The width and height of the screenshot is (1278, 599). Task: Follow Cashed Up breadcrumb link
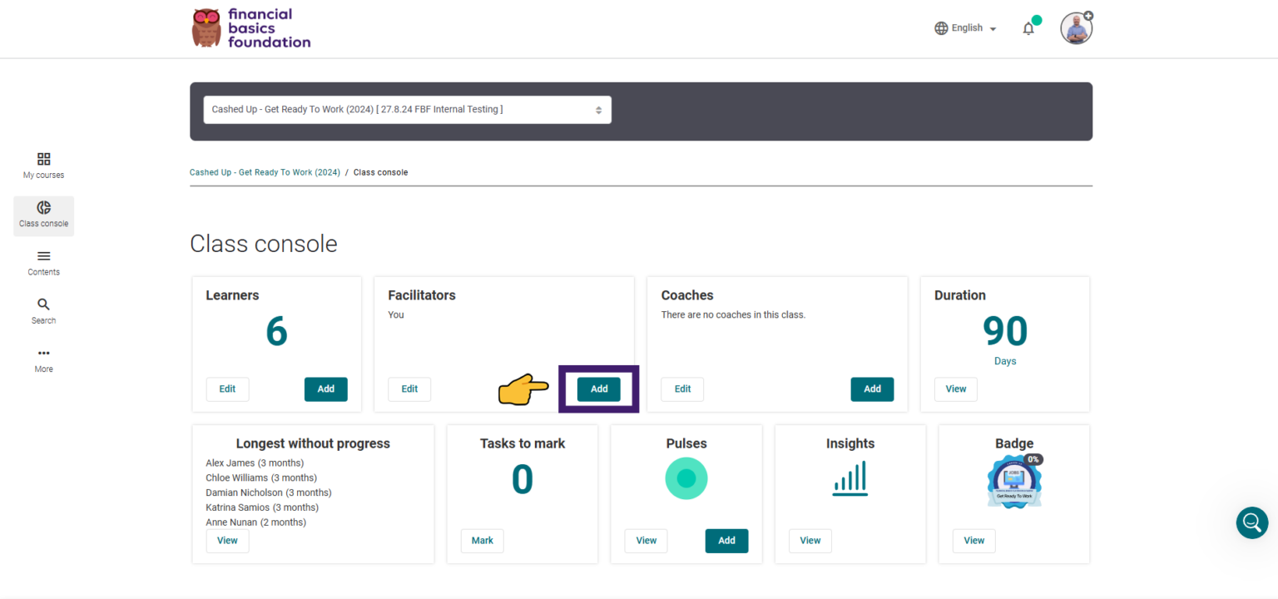[265, 172]
